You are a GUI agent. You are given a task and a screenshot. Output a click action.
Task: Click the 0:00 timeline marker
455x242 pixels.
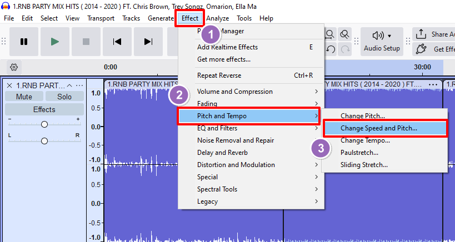[111, 67]
